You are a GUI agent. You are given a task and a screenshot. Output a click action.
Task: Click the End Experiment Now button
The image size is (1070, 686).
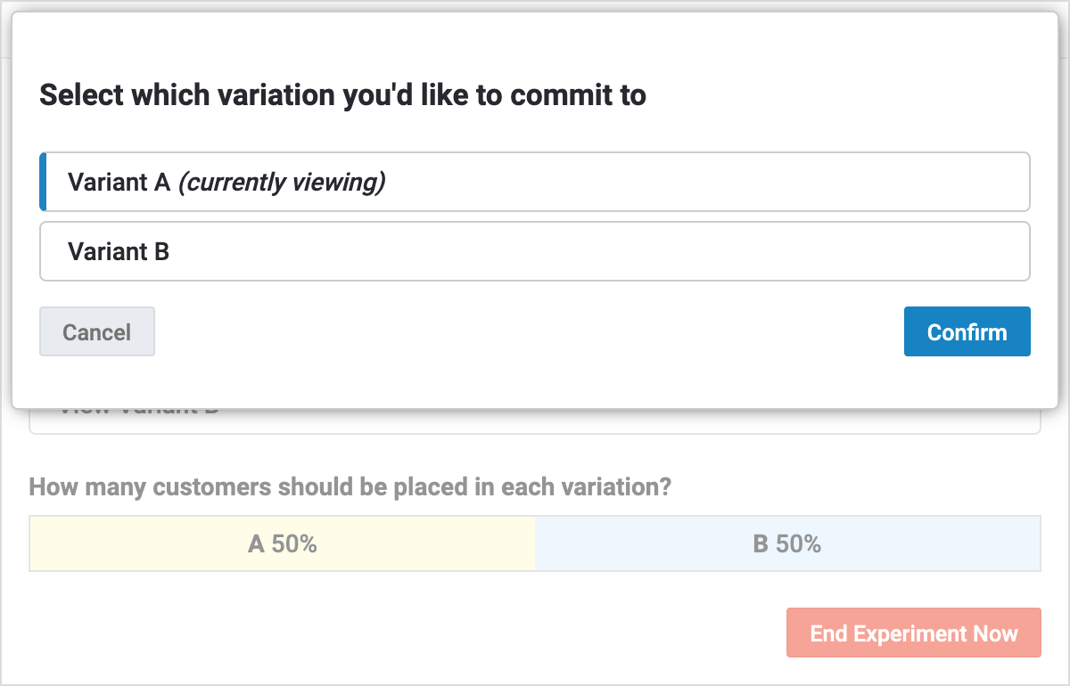pos(913,633)
